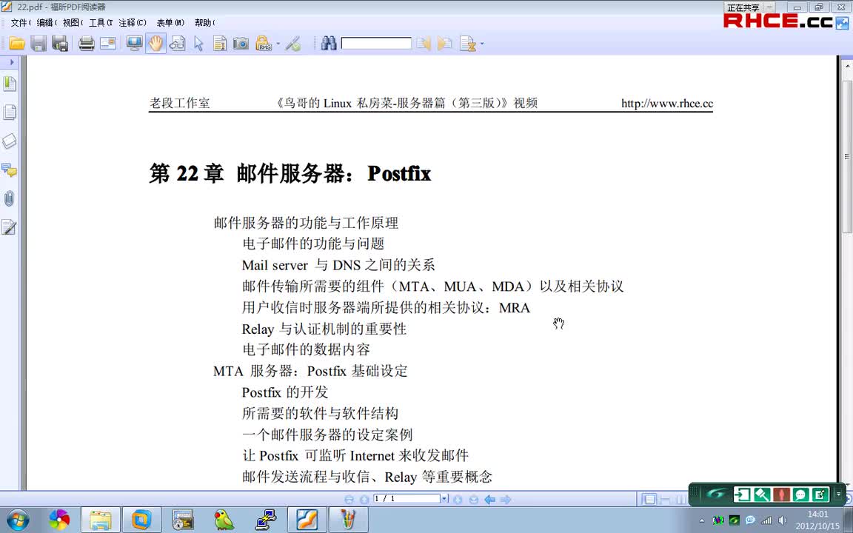Click the page number field 1 / 1

[x=407, y=499]
